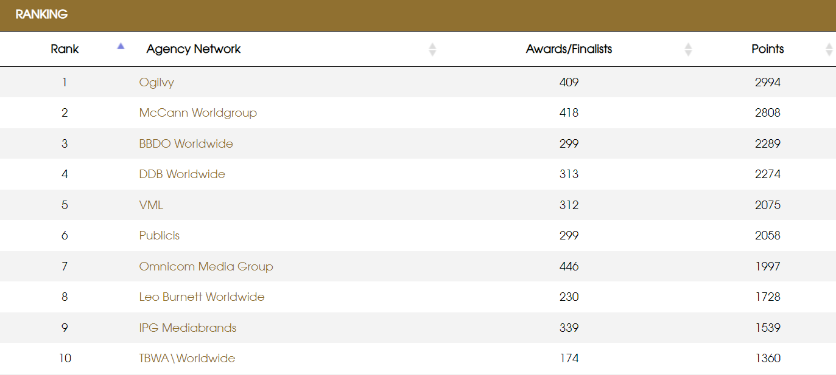Sort by the Rank column header
This screenshot has height=375, width=836.
click(65, 49)
